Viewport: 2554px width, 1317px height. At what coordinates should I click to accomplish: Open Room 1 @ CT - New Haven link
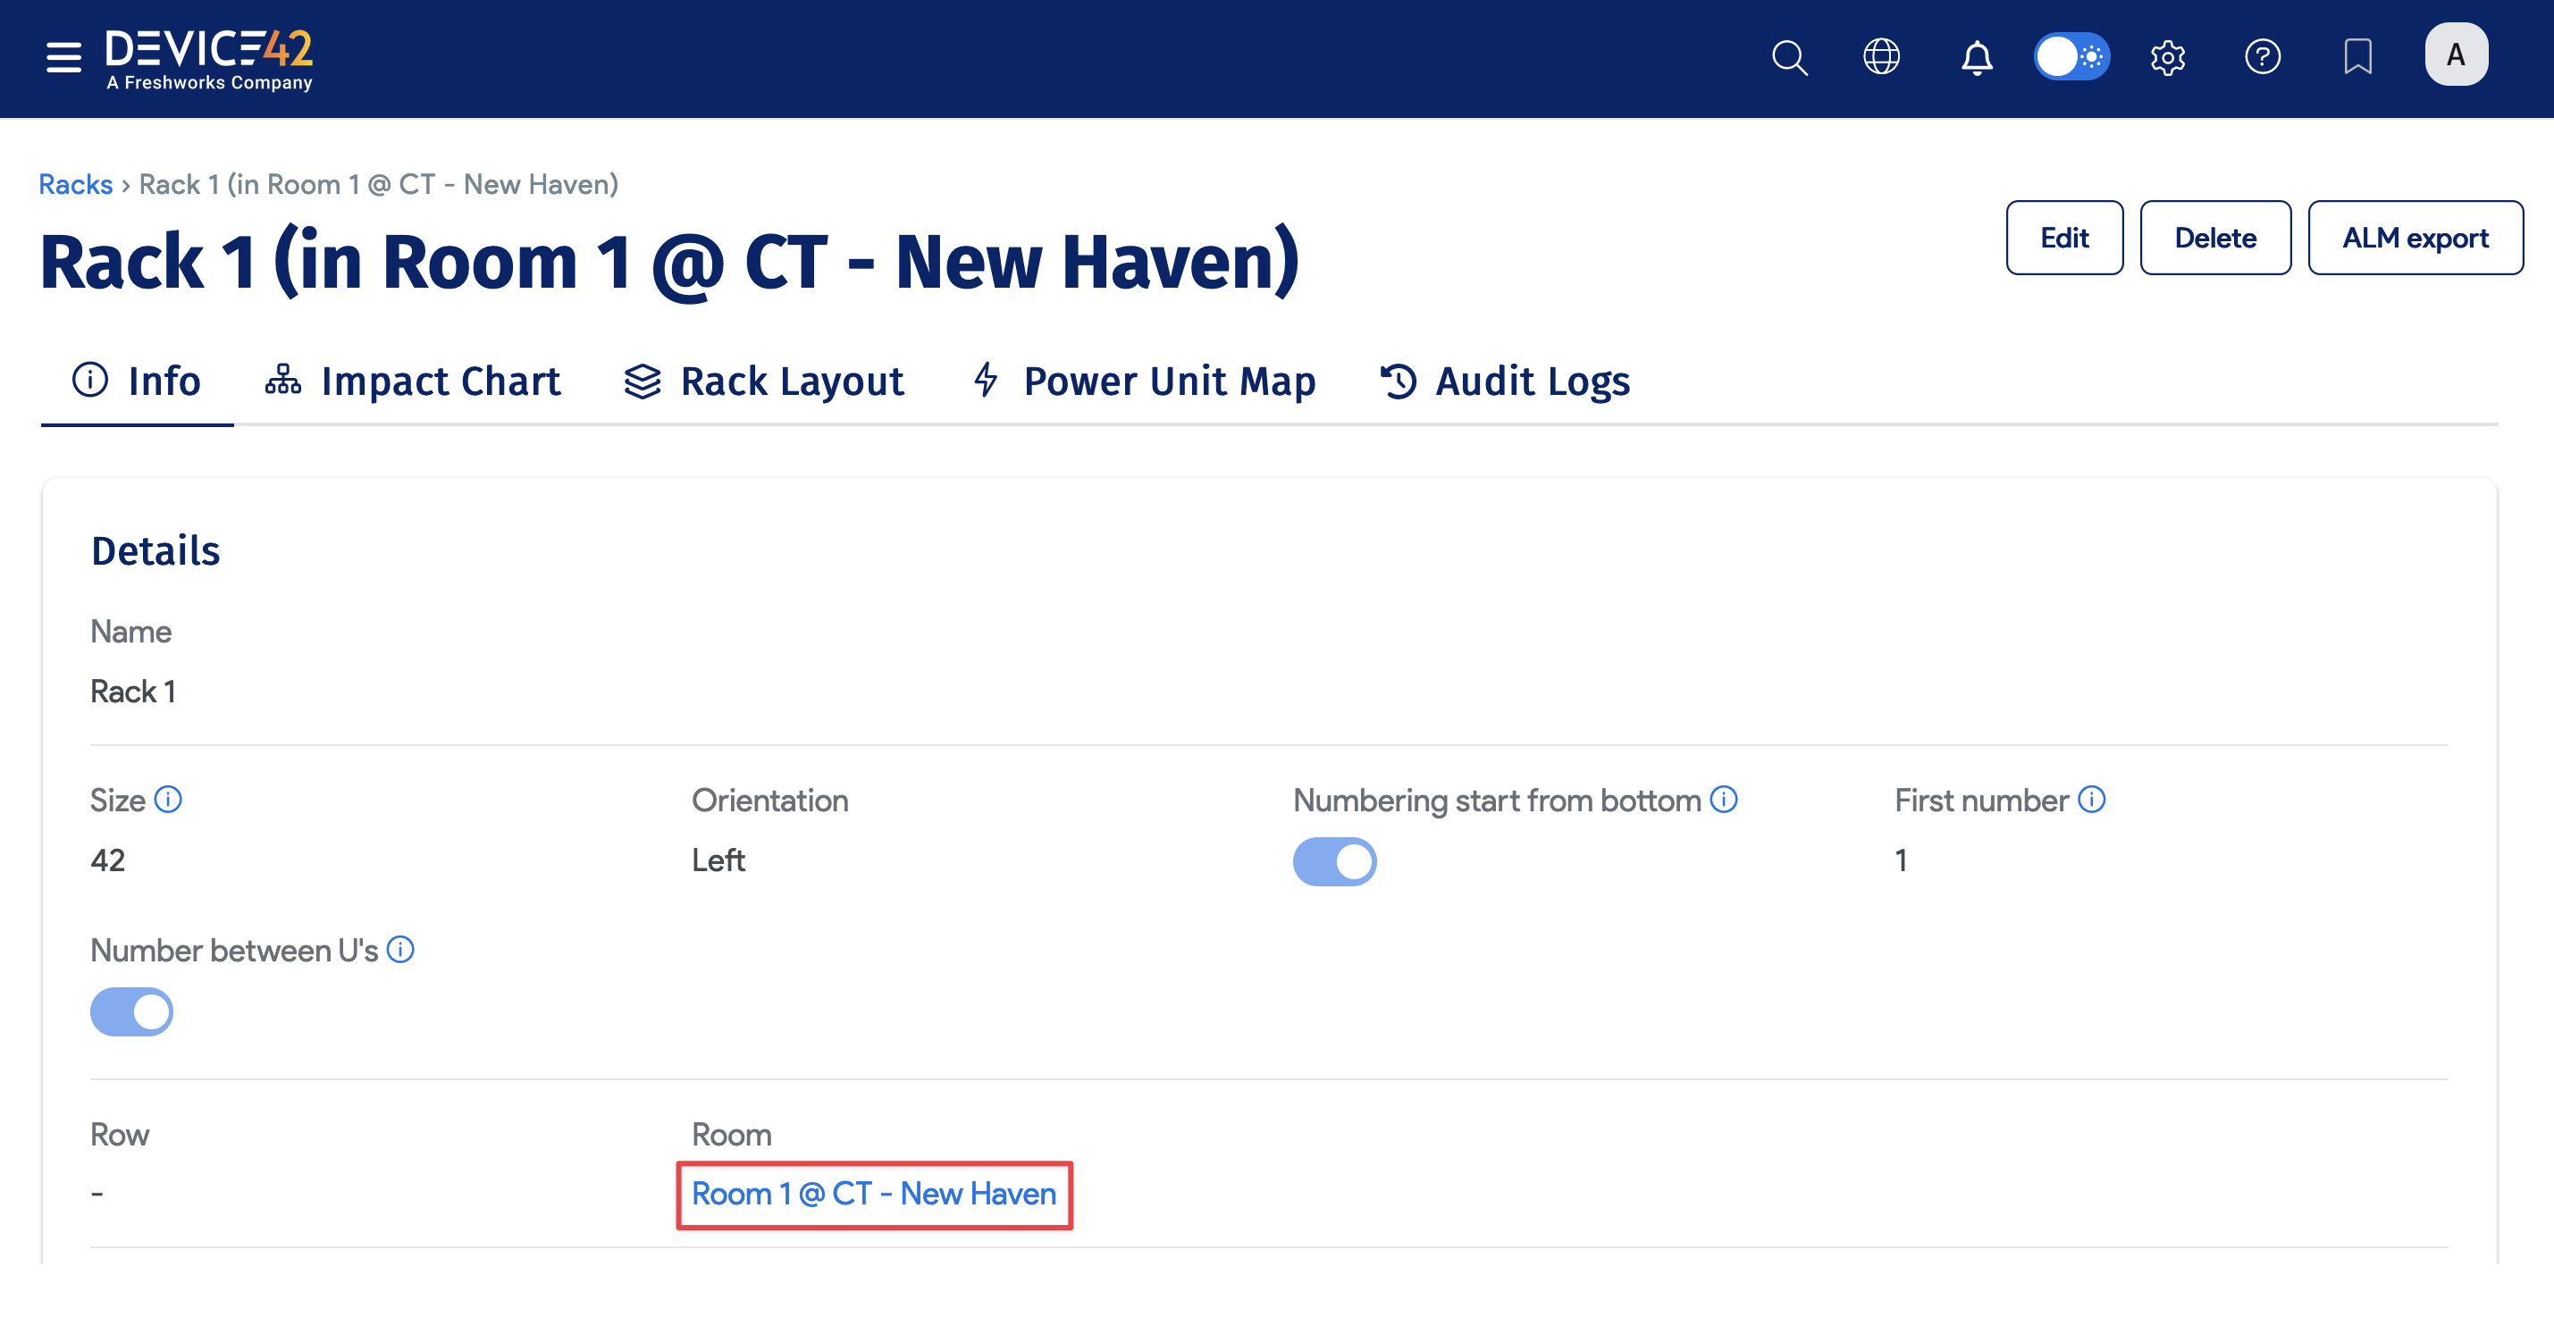point(873,1194)
